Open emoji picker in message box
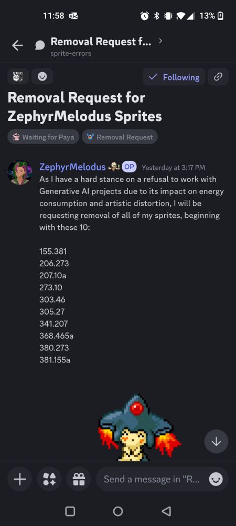 click(216, 479)
